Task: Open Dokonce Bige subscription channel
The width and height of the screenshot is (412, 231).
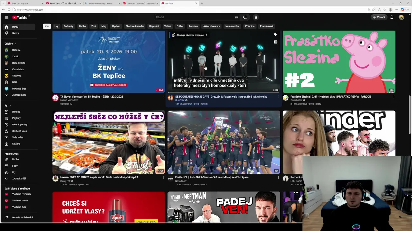Action: [x=19, y=89]
